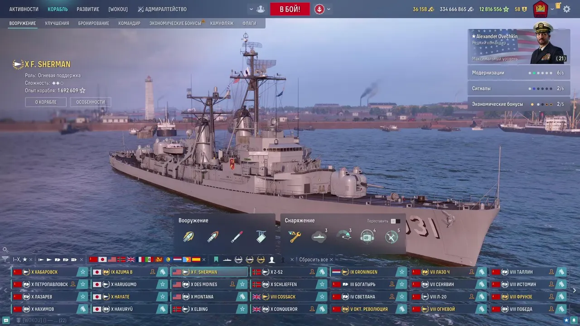The image size is (580, 326).
Task: Open the КОРАБЛЬ menu
Action: pyautogui.click(x=58, y=9)
